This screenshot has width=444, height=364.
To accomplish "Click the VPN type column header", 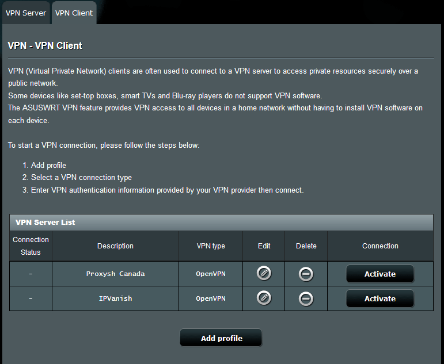I will pos(211,246).
